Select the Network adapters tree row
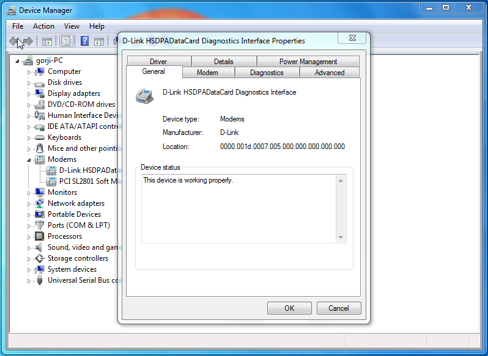 point(76,203)
